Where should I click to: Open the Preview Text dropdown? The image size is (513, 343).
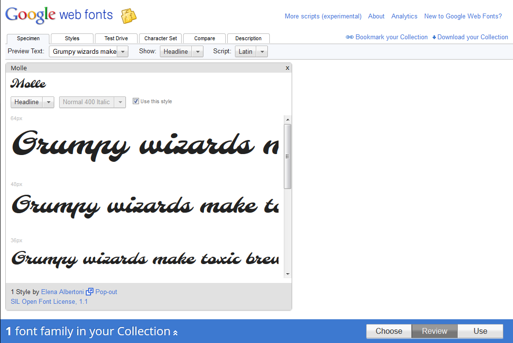click(x=123, y=51)
